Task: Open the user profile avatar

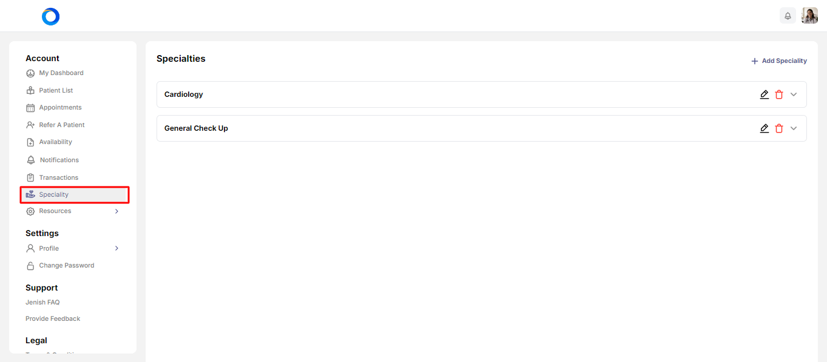Action: pos(809,16)
